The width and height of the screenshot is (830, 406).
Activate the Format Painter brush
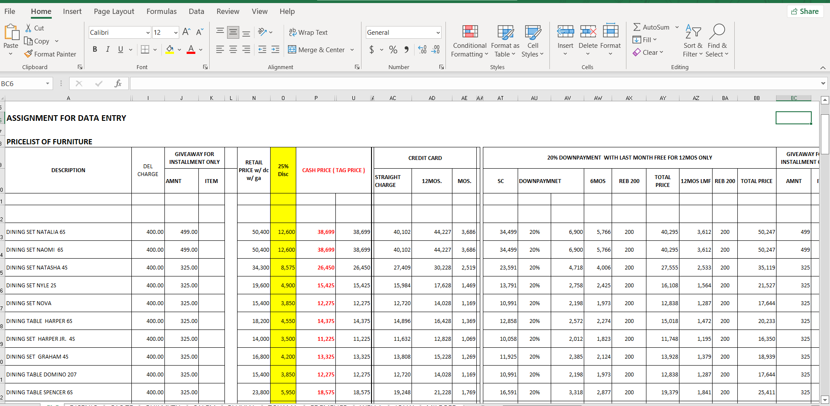click(29, 54)
